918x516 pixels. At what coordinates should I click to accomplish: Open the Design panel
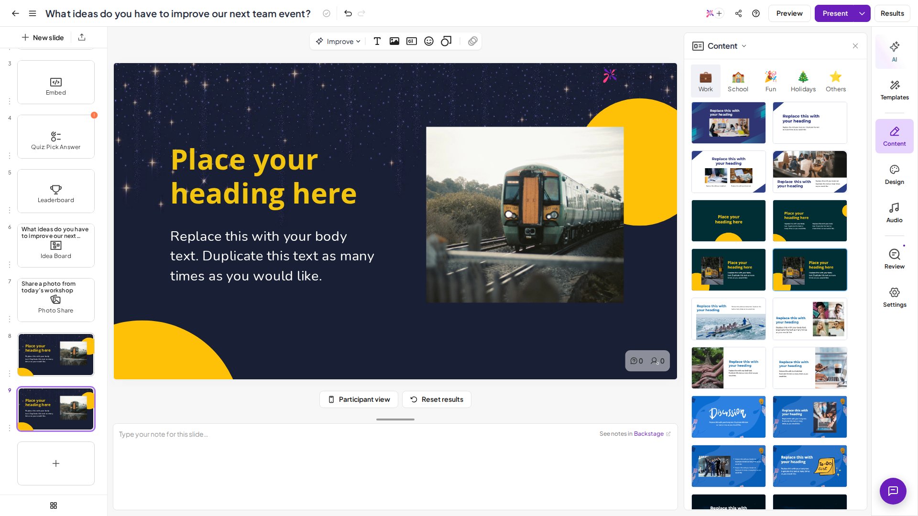[894, 174]
